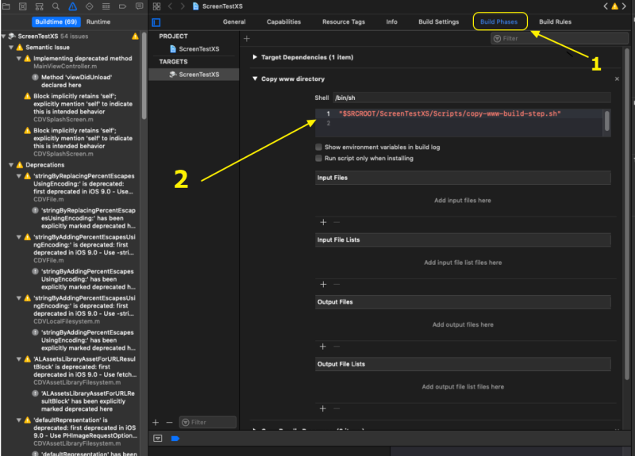Open the Build Rules tab
The height and width of the screenshot is (456, 635).
point(555,22)
